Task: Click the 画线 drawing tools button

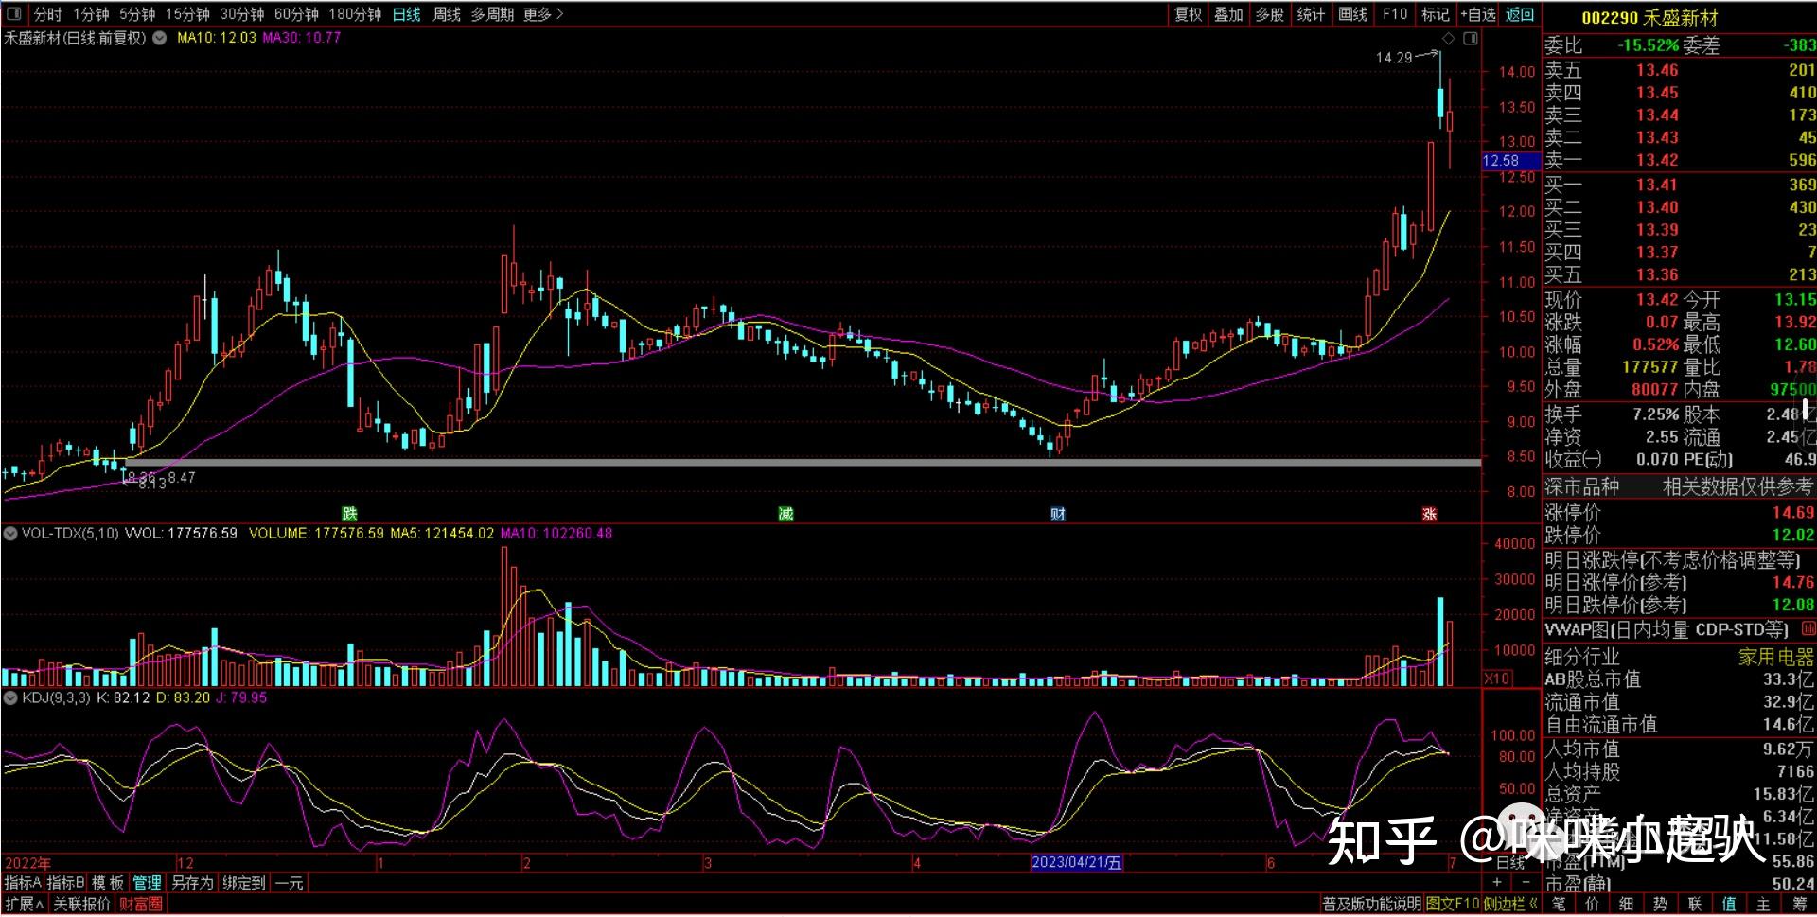Action: pyautogui.click(x=1352, y=14)
